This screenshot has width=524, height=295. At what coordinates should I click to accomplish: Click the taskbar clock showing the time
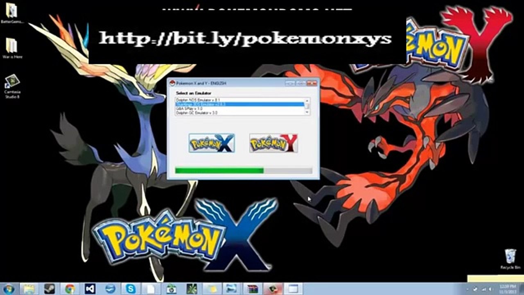508,289
